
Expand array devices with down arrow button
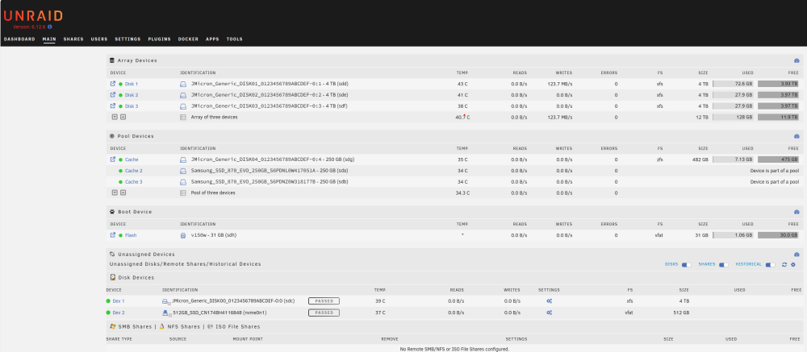pos(115,117)
